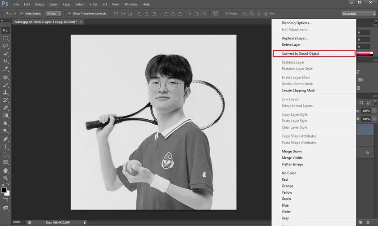The image size is (378, 226).
Task: Click the Quick Mask mode icon
Action: pos(5,200)
